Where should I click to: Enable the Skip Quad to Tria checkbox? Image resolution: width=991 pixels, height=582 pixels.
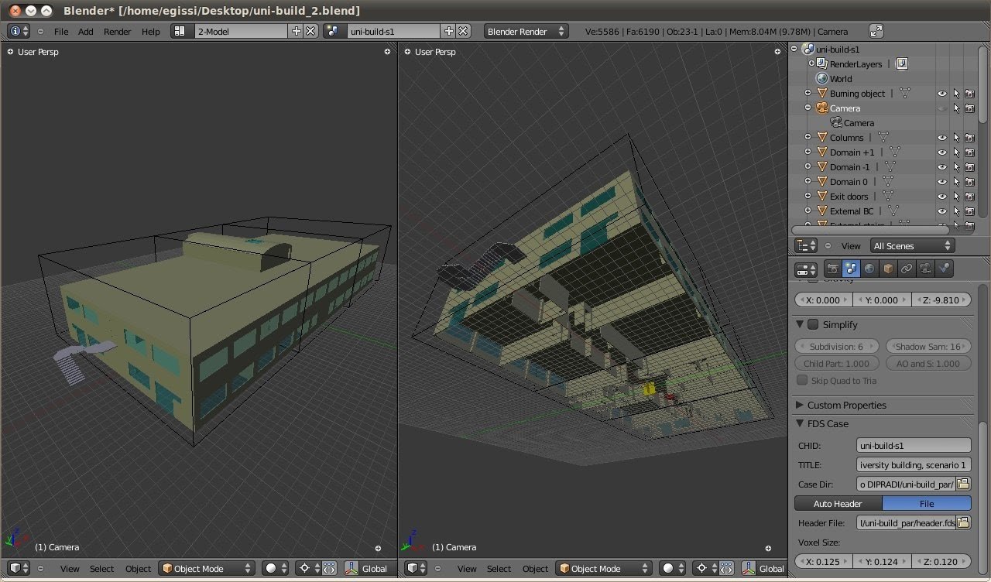[x=803, y=380]
